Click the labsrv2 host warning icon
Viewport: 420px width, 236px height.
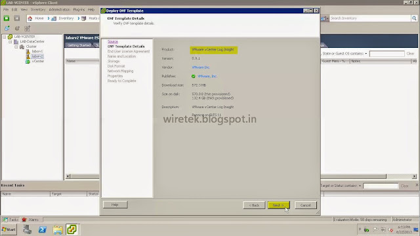[28, 56]
